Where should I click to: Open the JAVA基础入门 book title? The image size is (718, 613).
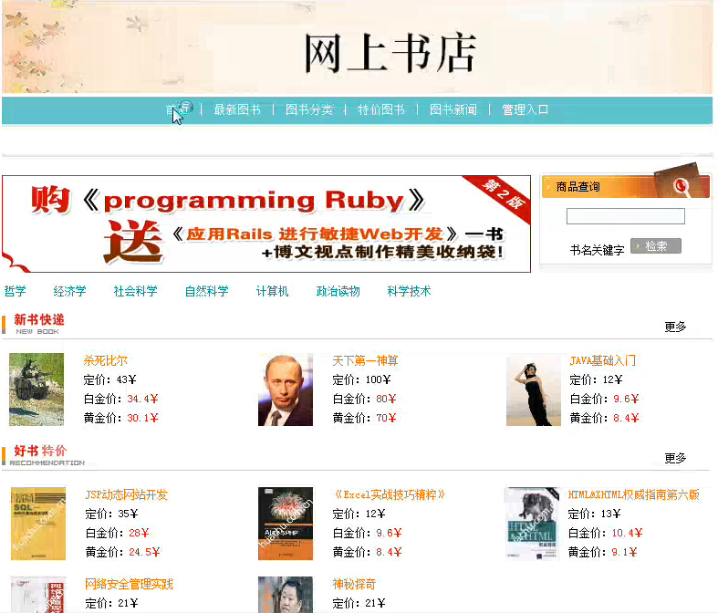click(x=603, y=360)
